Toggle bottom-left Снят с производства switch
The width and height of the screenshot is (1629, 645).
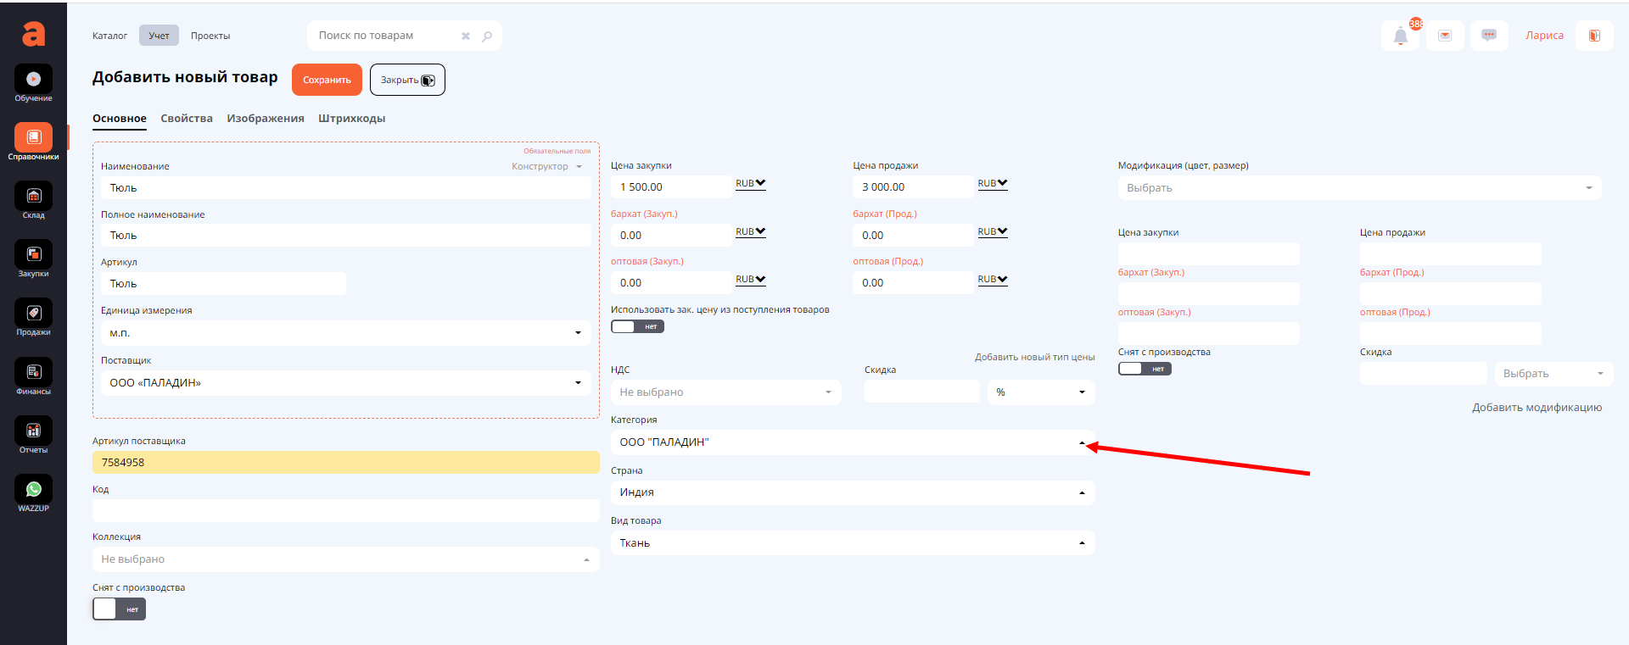click(119, 609)
